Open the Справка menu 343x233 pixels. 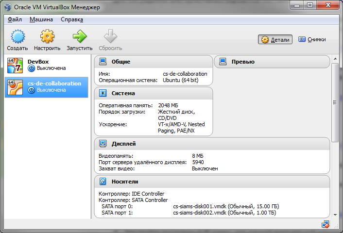click(72, 19)
